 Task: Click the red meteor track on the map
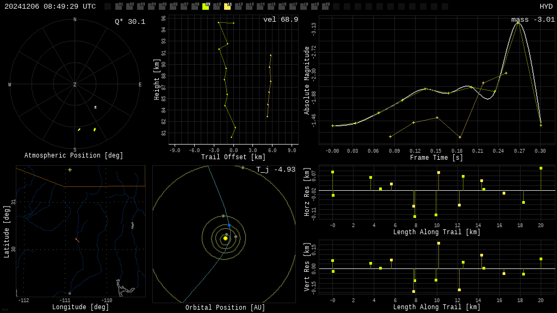77,240
